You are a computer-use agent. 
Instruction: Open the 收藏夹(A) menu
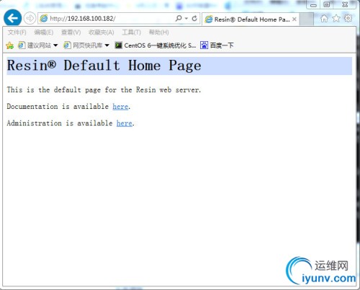click(x=102, y=32)
